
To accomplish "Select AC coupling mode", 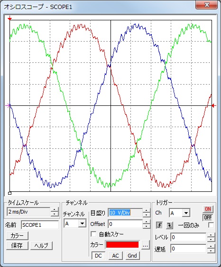I will click(115, 256).
